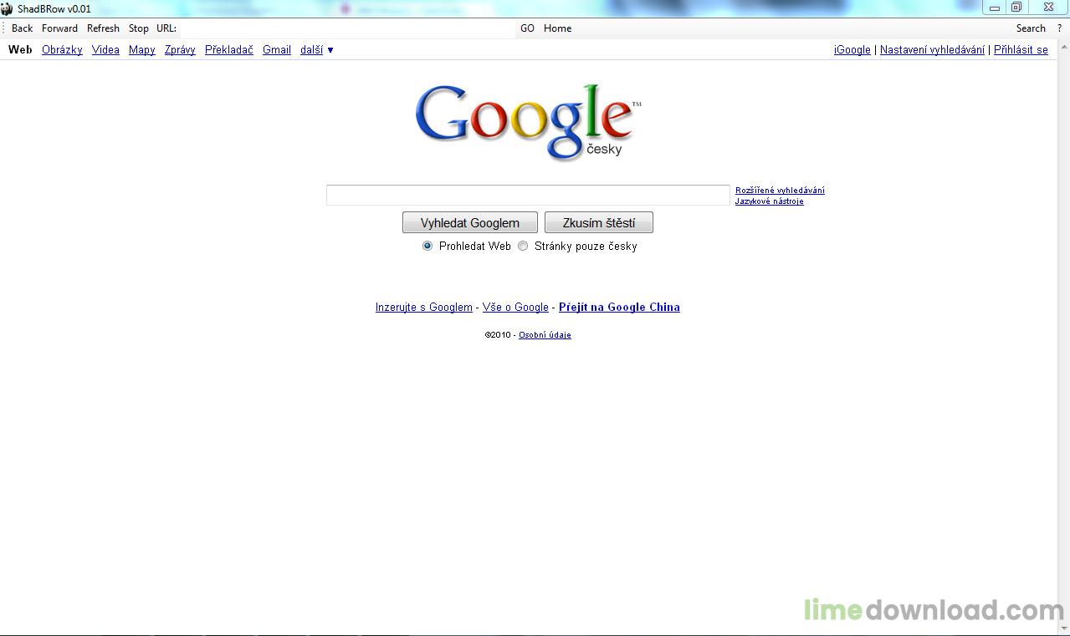Viewport: 1070px width, 636px height.
Task: Open the Rozšířené vyhledávání link
Action: [x=780, y=191]
